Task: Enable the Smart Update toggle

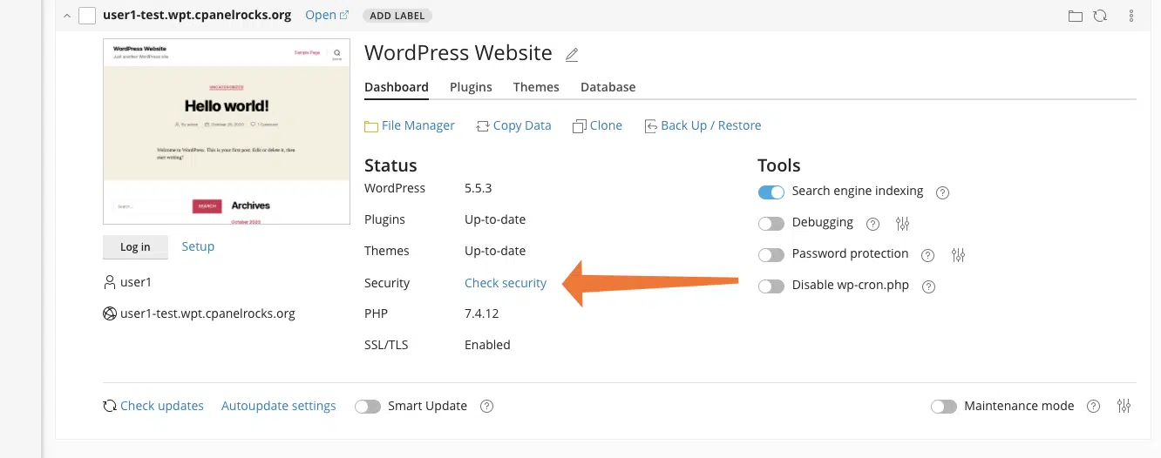Action: [368, 407]
